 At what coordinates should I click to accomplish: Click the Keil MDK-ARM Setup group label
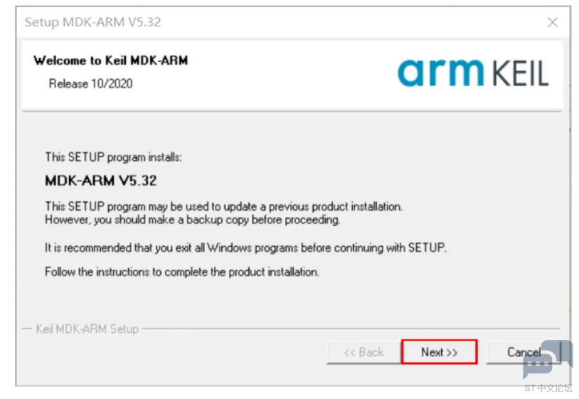tap(87, 329)
